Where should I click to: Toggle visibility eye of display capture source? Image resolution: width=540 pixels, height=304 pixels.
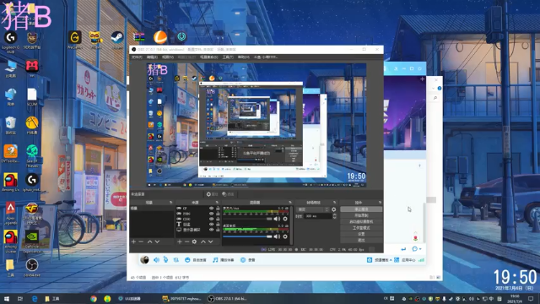point(212,230)
